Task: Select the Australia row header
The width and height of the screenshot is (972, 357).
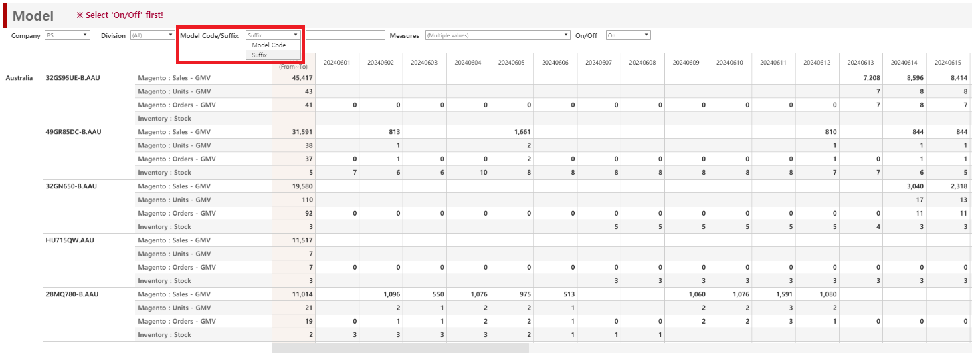Action: 19,78
